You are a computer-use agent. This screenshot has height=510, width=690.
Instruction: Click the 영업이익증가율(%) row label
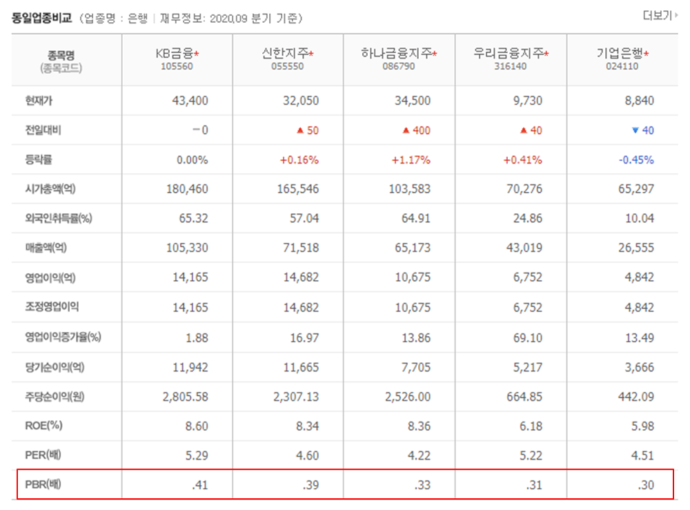63,337
